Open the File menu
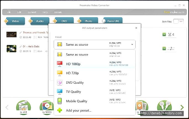 click(9, 12)
